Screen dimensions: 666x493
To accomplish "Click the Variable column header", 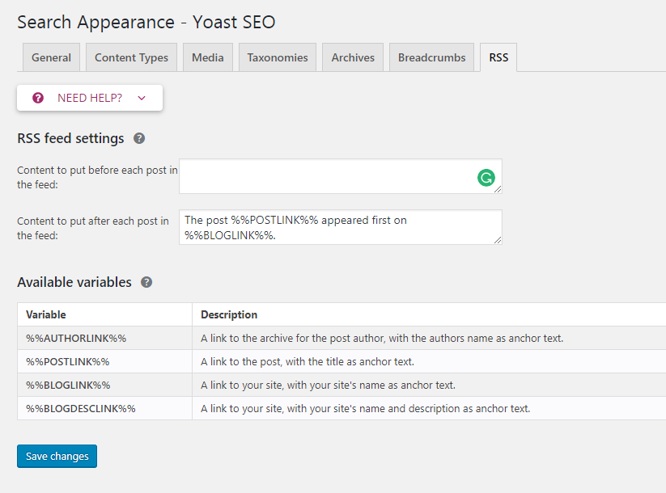I will [105, 314].
